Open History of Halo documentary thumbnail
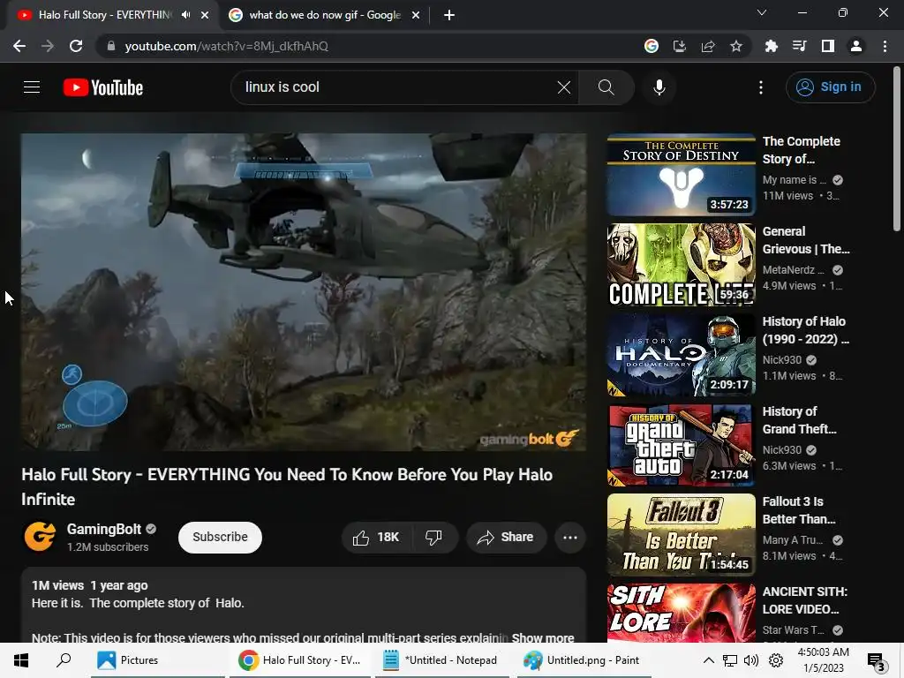This screenshot has width=904, height=678. point(681,355)
